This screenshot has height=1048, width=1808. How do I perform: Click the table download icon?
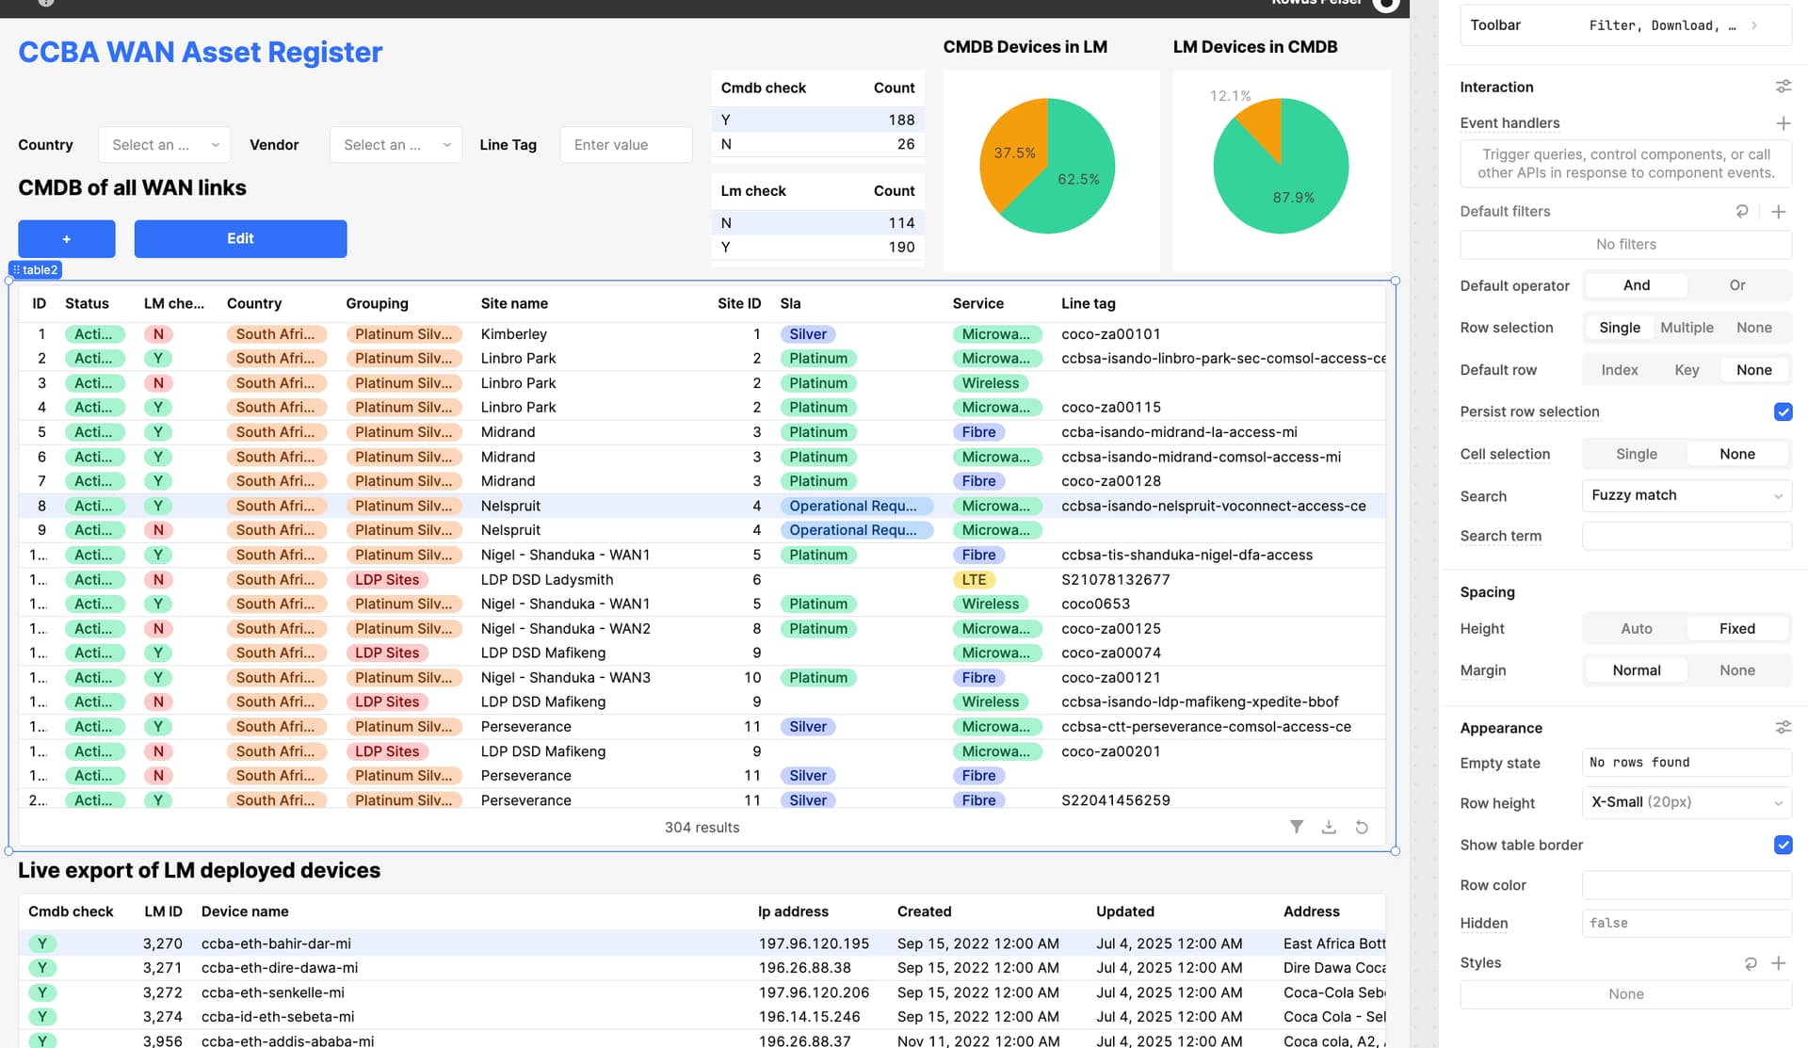(x=1329, y=827)
